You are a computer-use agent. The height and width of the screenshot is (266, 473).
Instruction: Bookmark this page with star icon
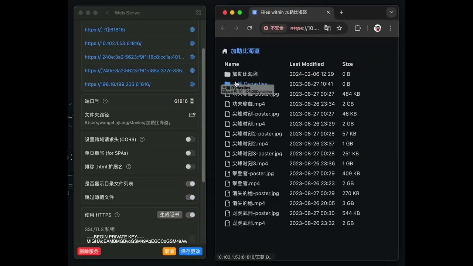click(339, 28)
